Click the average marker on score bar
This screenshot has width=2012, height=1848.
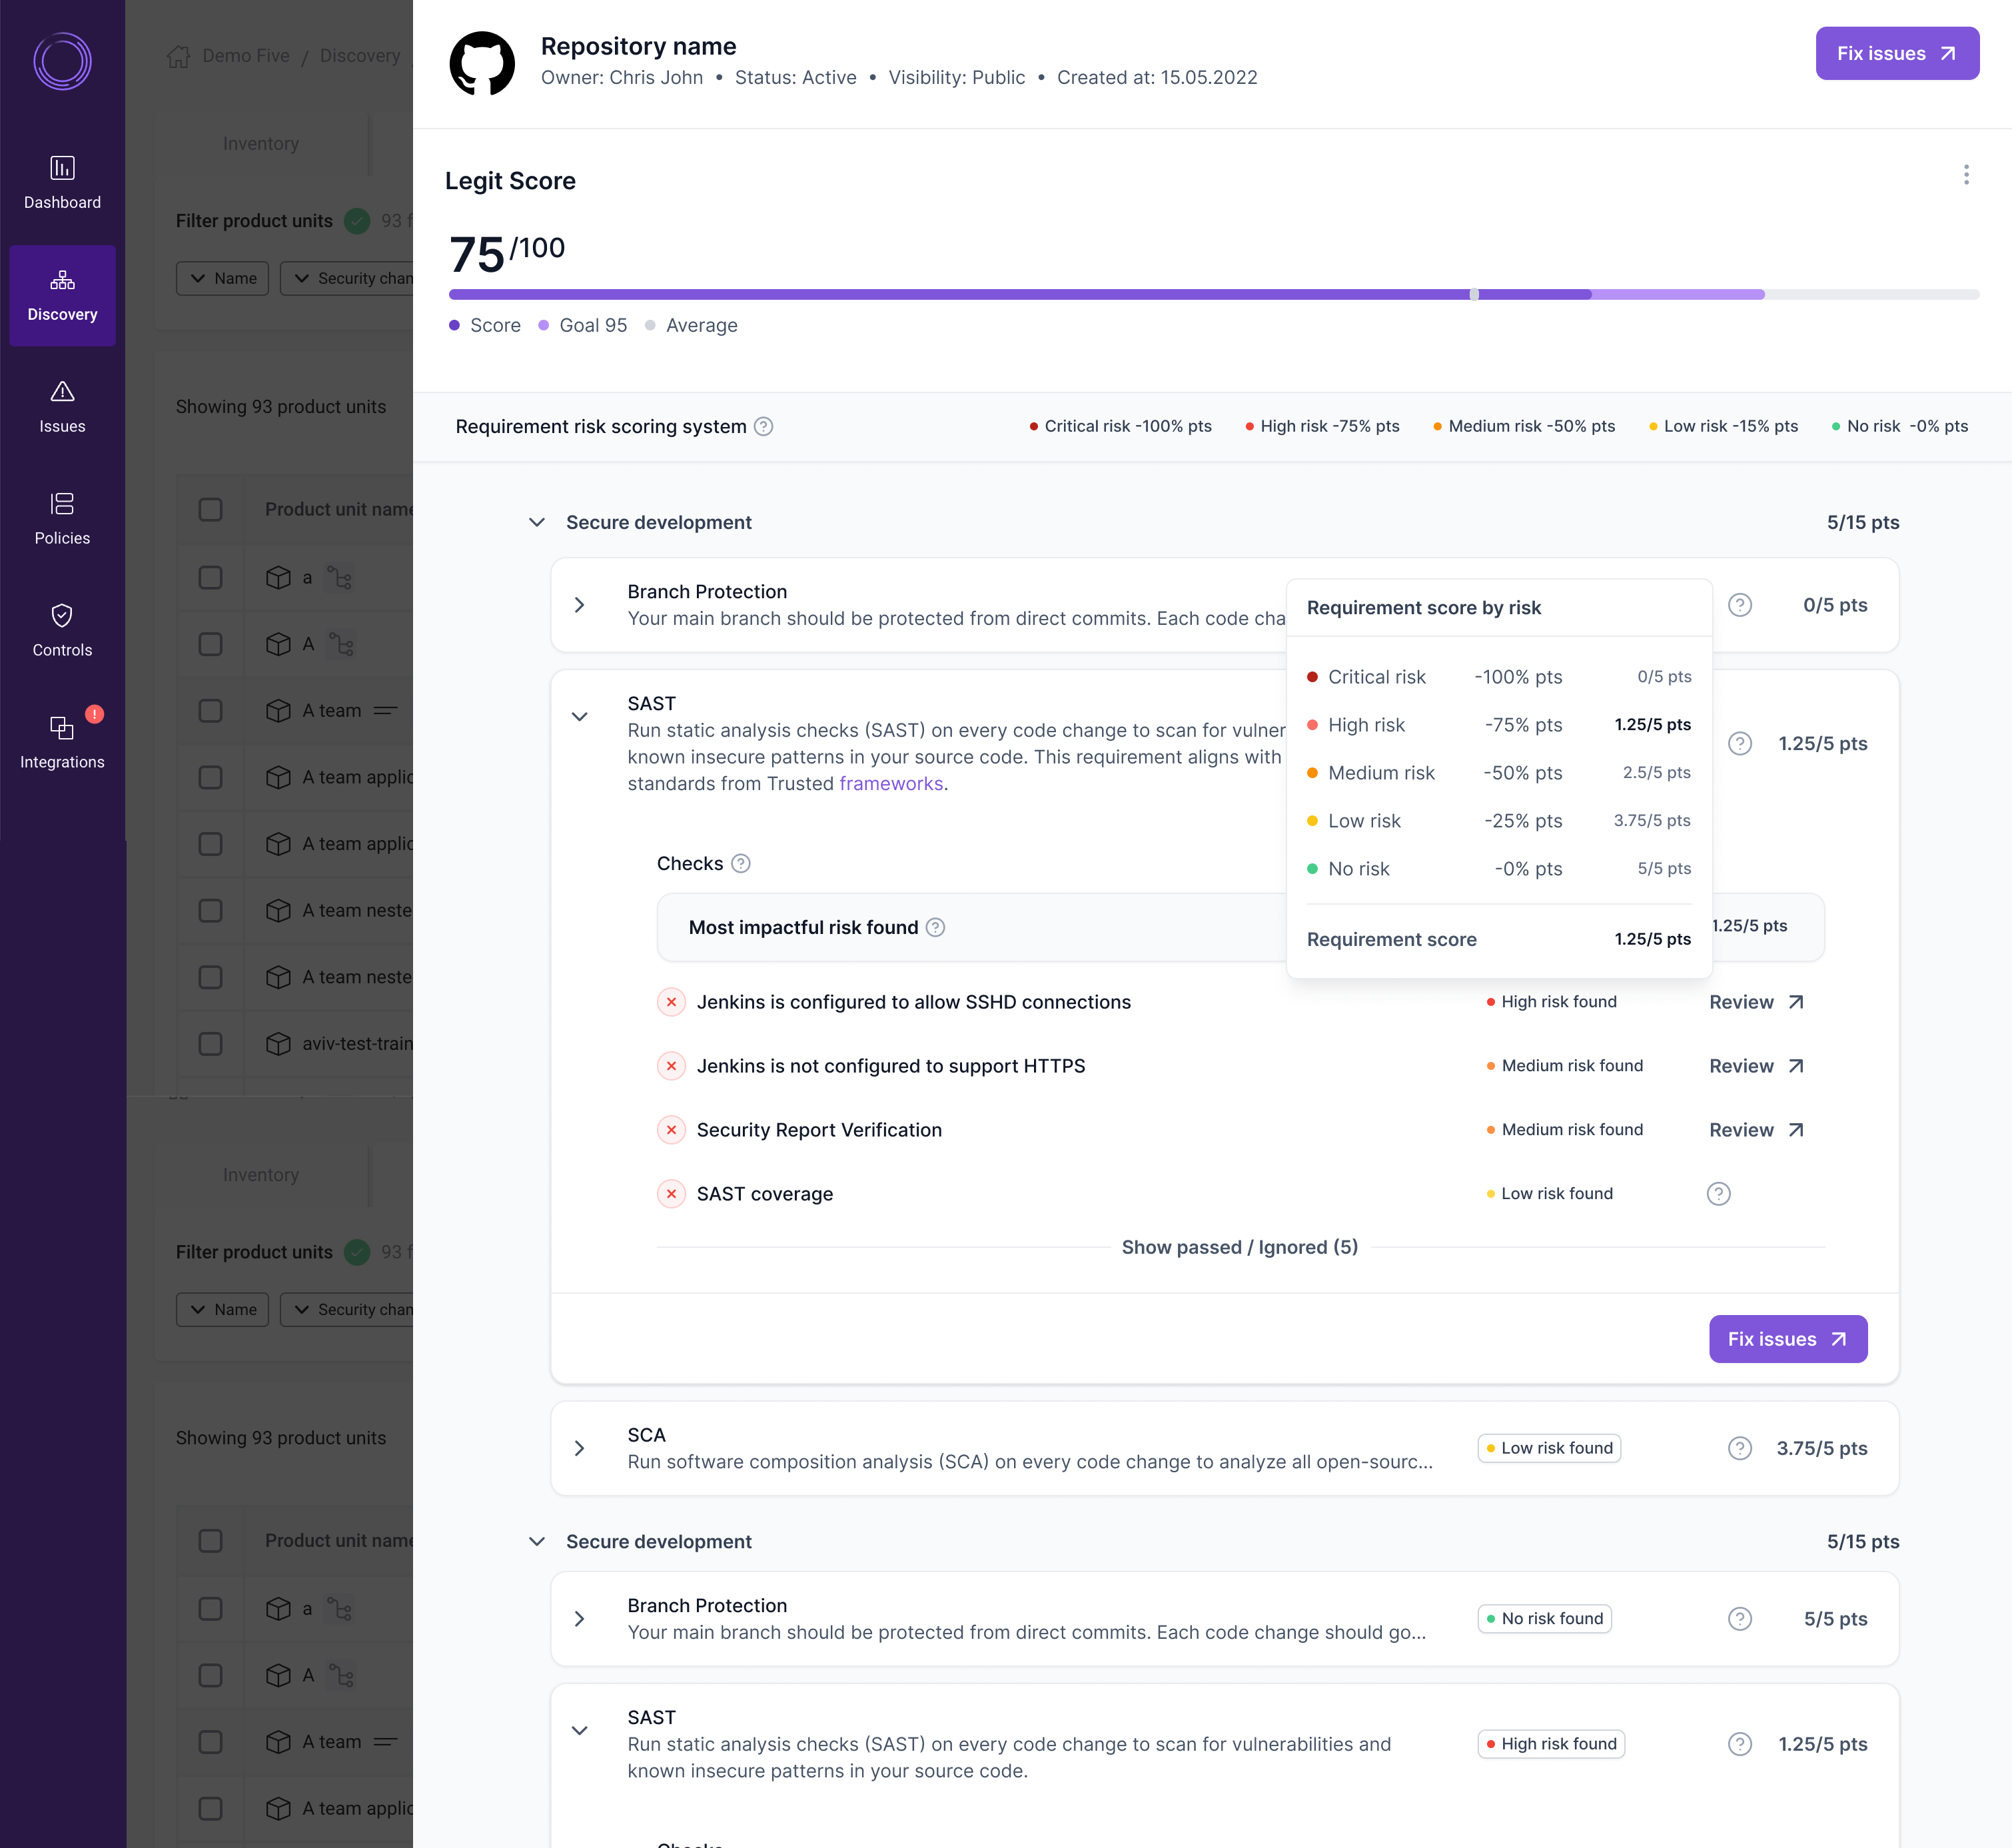[1473, 294]
